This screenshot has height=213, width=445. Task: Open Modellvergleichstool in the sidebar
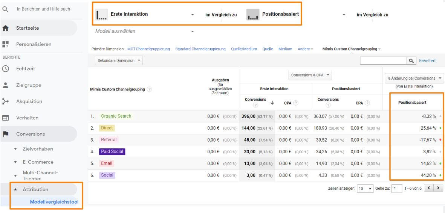pyautogui.click(x=54, y=202)
